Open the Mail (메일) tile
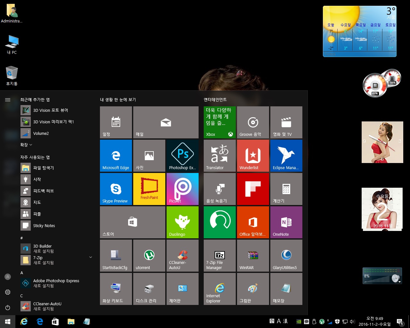This screenshot has height=328, width=410. pyautogui.click(x=166, y=122)
